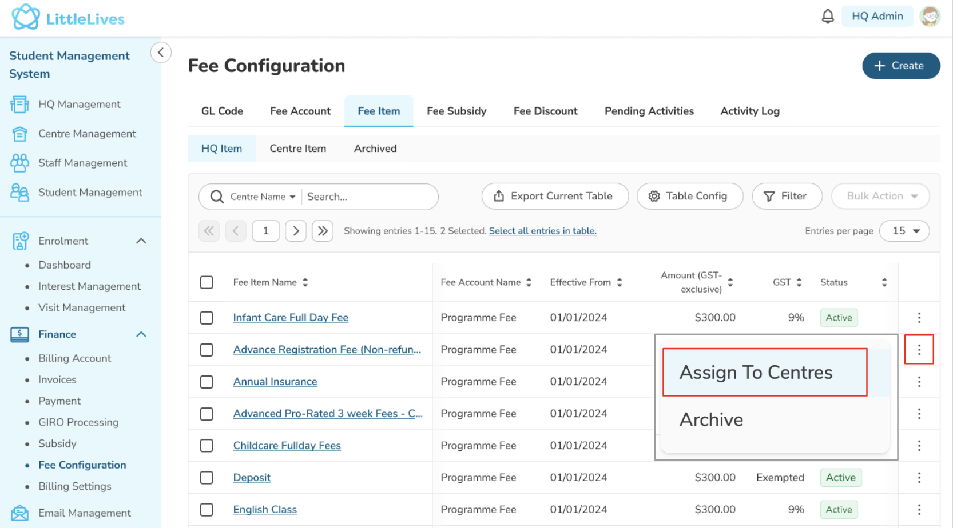Click the notification bell icon
Screen dimensions: 953x528
point(827,17)
